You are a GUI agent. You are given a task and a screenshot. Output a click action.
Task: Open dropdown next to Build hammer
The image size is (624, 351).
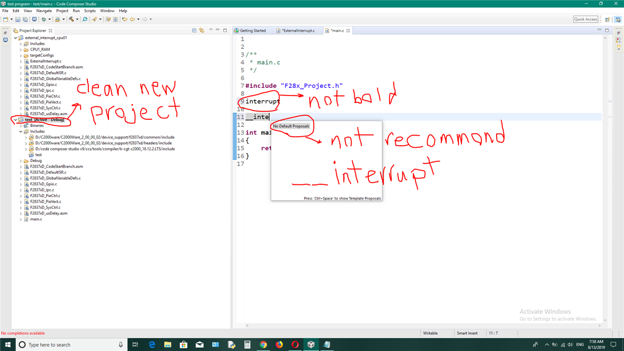pyautogui.click(x=77, y=19)
